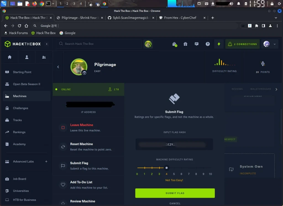Open the Hack The Box bookmark
This screenshot has width=283, height=206.
43,33
